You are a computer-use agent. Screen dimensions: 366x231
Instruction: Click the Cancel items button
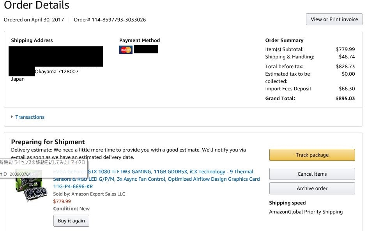tap(312, 174)
